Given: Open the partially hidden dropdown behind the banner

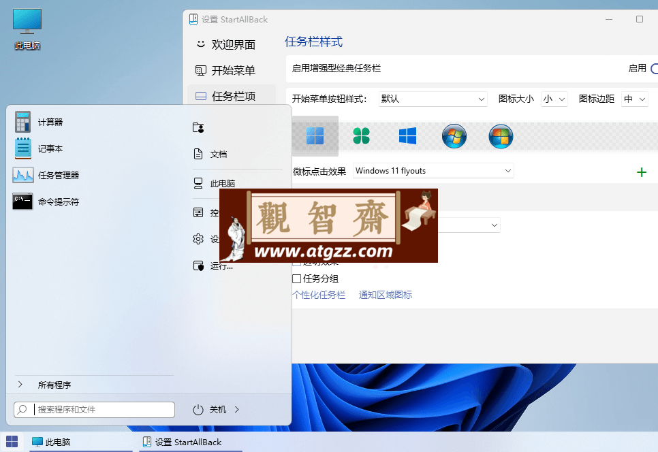Looking at the screenshot, I should (x=469, y=225).
